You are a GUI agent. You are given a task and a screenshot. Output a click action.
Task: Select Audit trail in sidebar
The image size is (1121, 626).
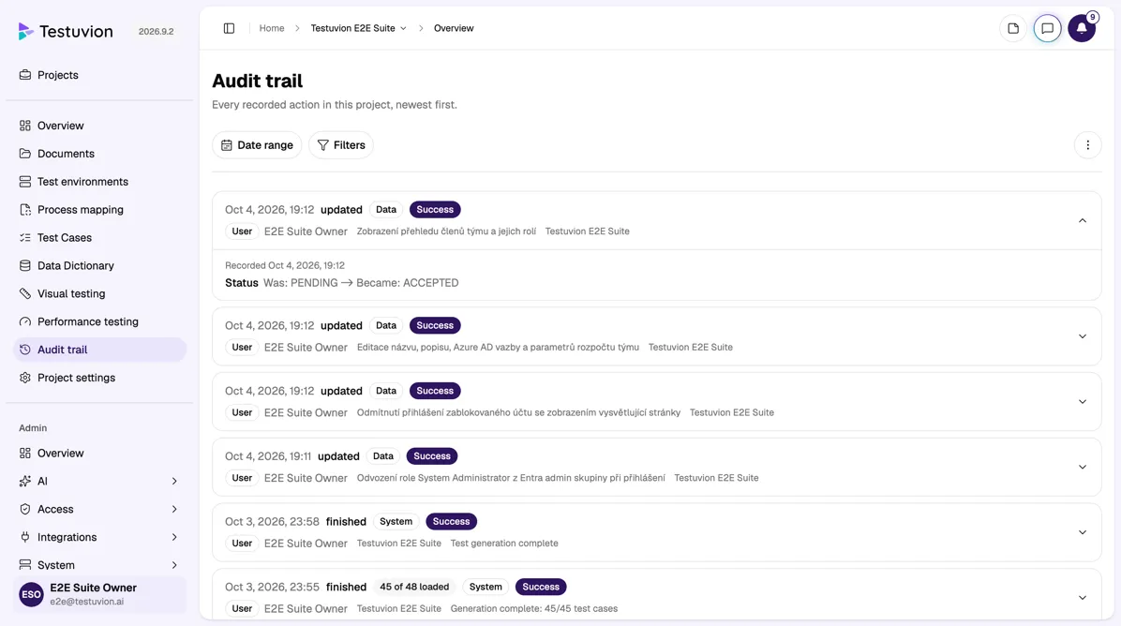tap(100, 350)
